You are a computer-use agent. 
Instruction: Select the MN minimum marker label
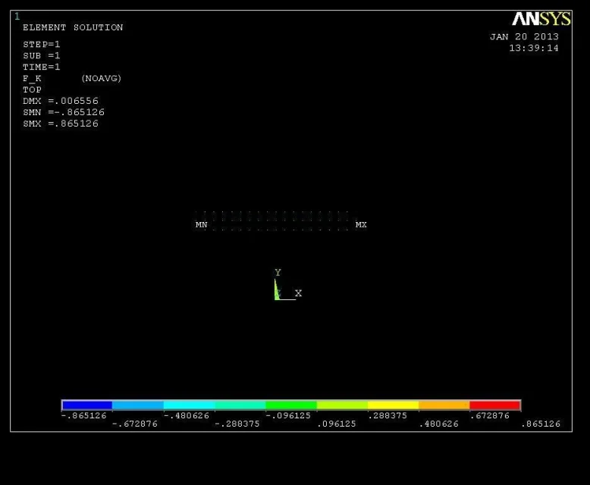point(201,224)
